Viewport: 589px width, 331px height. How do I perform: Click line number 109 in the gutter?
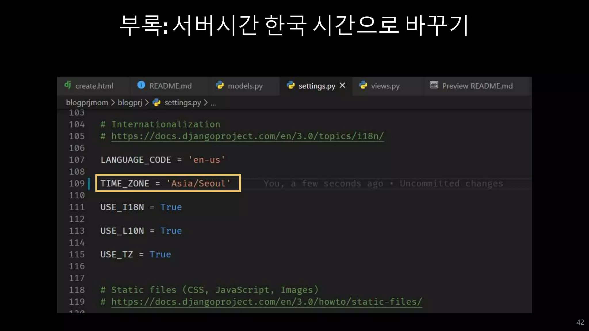[x=77, y=183]
